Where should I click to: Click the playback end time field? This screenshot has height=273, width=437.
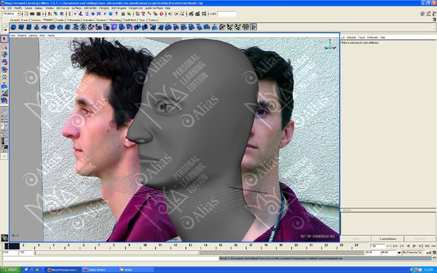tap(372, 253)
